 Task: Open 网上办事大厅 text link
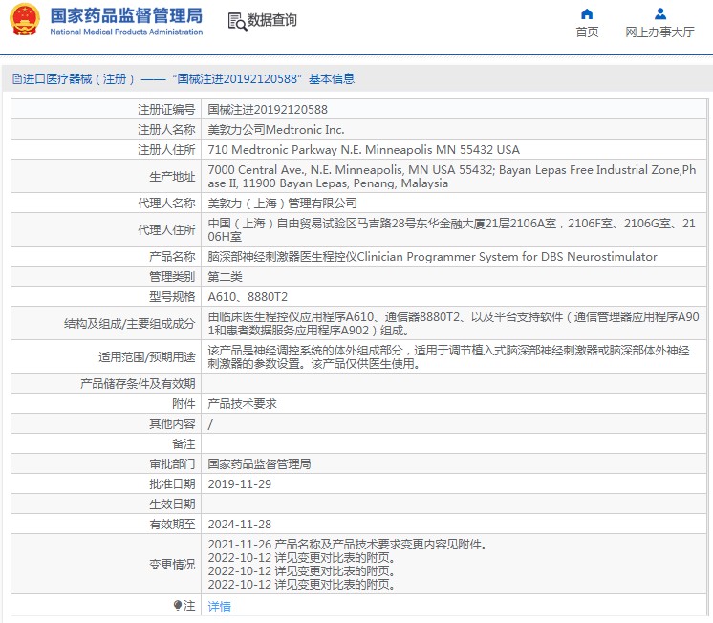(x=659, y=32)
